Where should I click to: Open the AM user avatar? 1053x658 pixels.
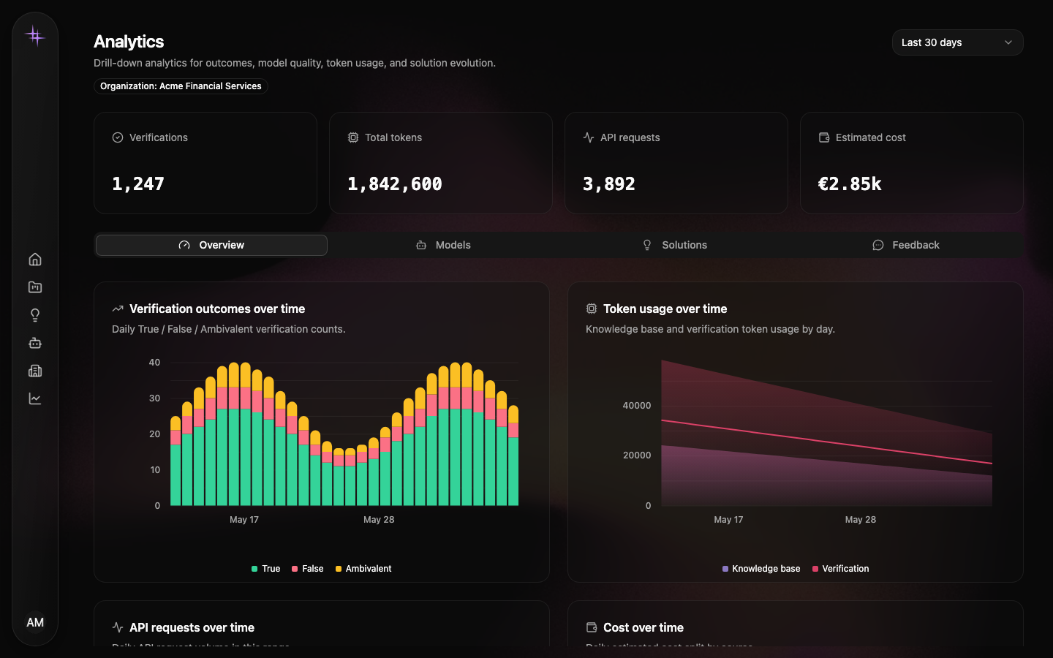[35, 622]
